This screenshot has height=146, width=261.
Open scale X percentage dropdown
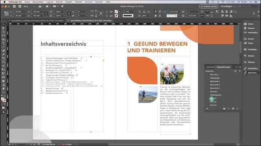tap(65, 12)
